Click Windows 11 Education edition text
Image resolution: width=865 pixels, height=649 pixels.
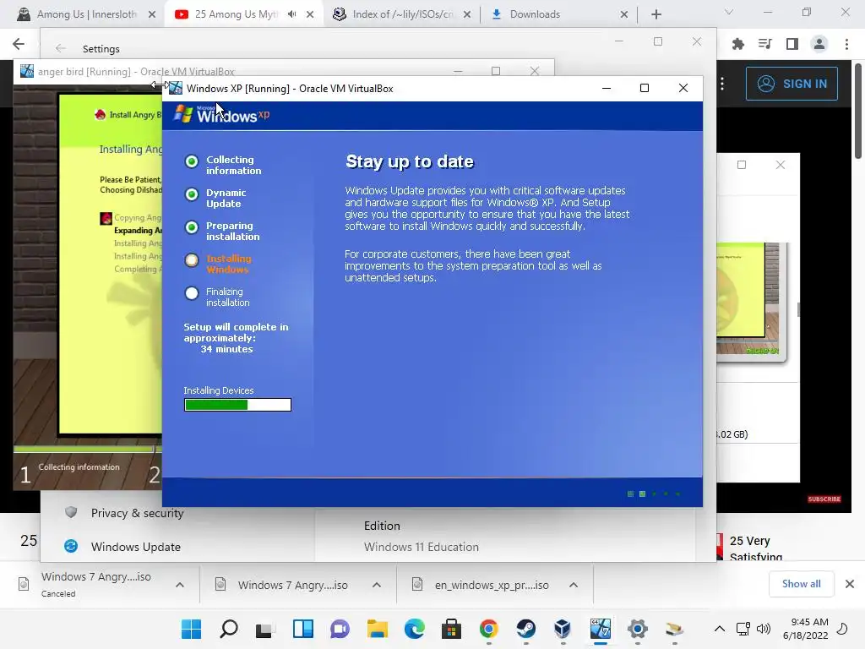pos(421,547)
